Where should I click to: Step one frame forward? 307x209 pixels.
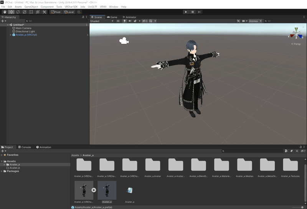[x=199, y=12]
